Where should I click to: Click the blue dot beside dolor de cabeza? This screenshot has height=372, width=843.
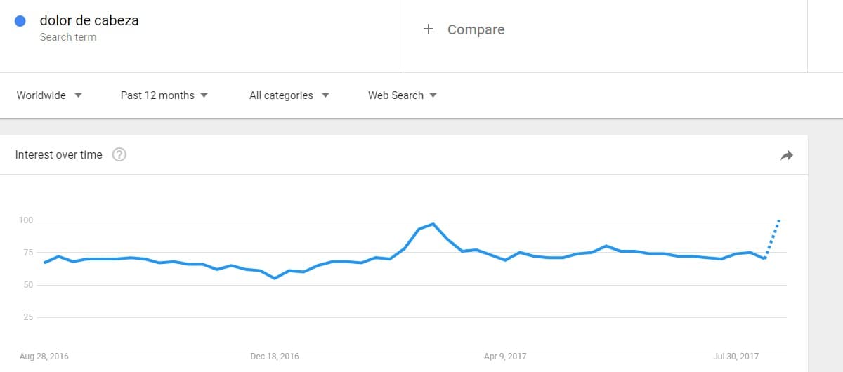click(20, 21)
